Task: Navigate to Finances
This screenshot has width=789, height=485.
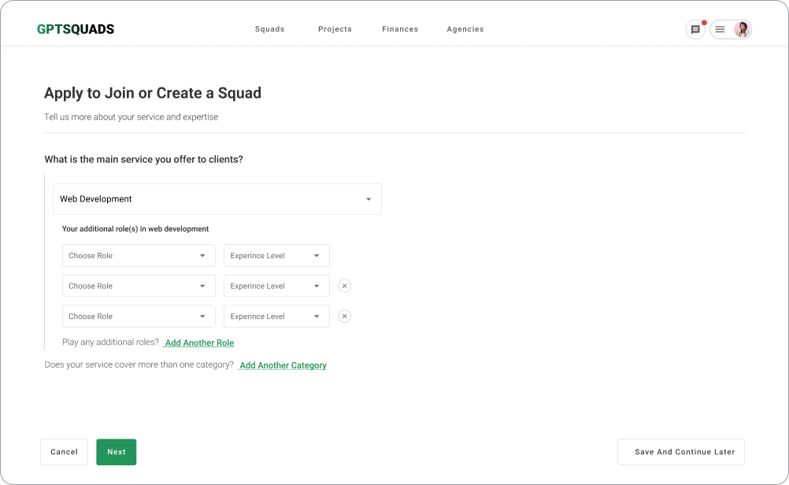Action: pos(400,29)
